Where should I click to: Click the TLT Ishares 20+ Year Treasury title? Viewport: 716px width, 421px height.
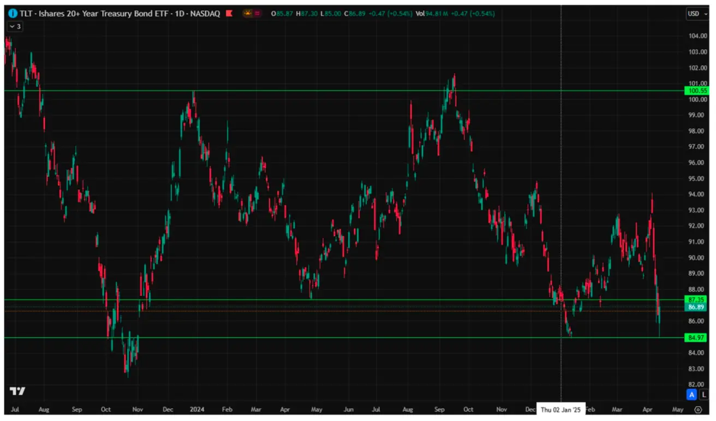(x=120, y=13)
